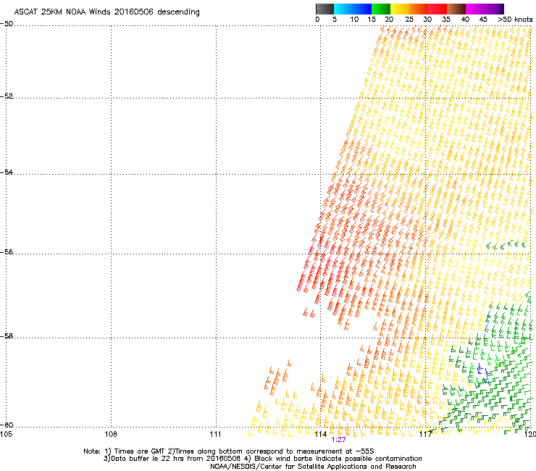Click latitude label '-54'
The width and height of the screenshot is (536, 471).
point(7,172)
